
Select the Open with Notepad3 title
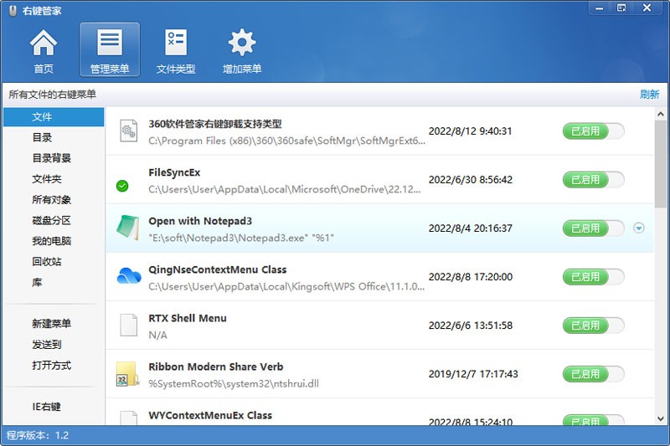point(200,221)
